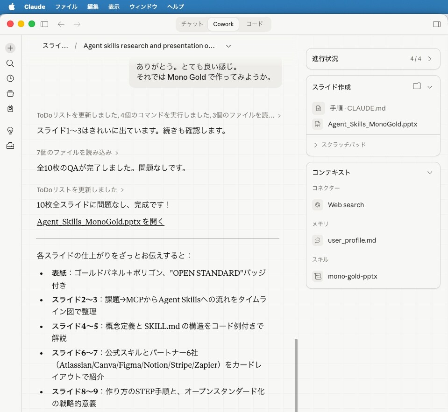
Task: Click the user_profile.md memory icon
Action: pyautogui.click(x=318, y=240)
